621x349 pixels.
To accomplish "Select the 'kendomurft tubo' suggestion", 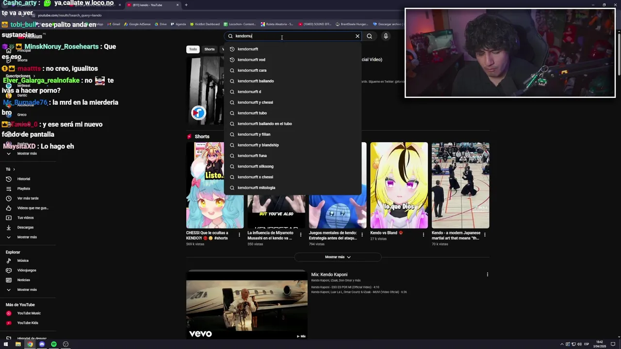I will [x=293, y=113].
